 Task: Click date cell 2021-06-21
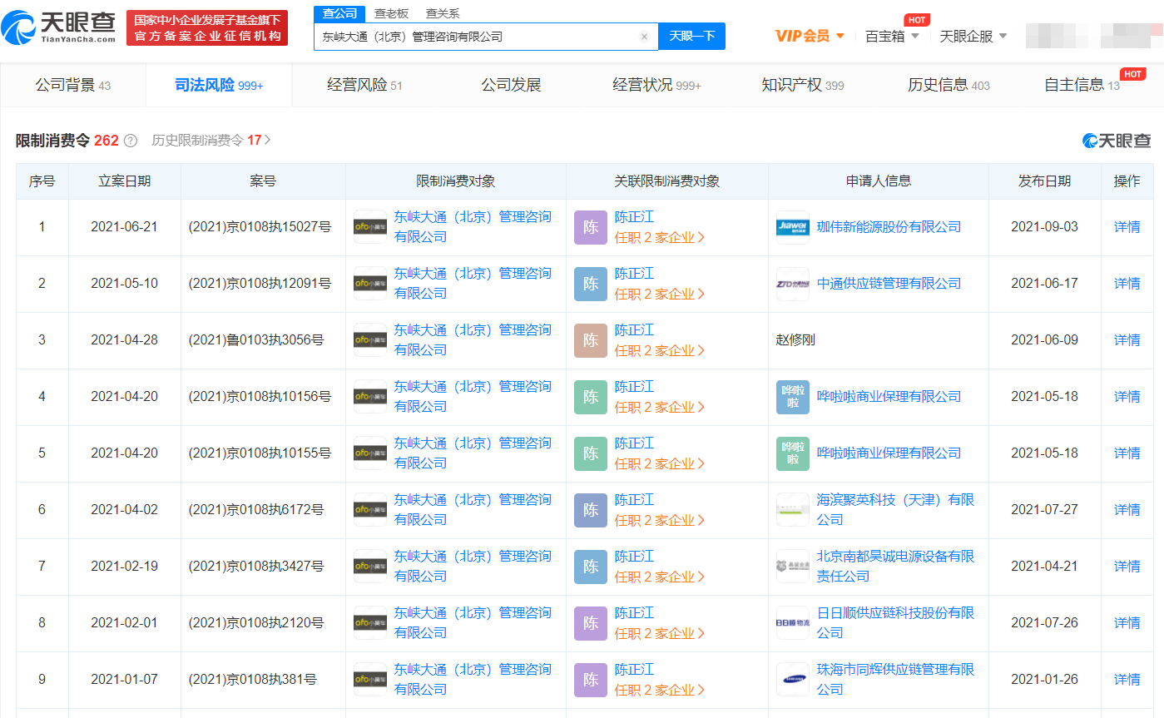[124, 227]
